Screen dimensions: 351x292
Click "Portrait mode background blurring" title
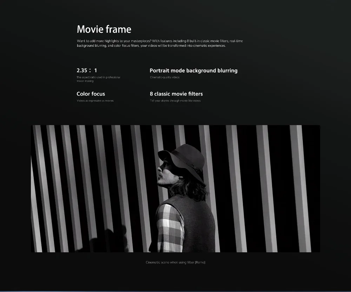click(193, 71)
